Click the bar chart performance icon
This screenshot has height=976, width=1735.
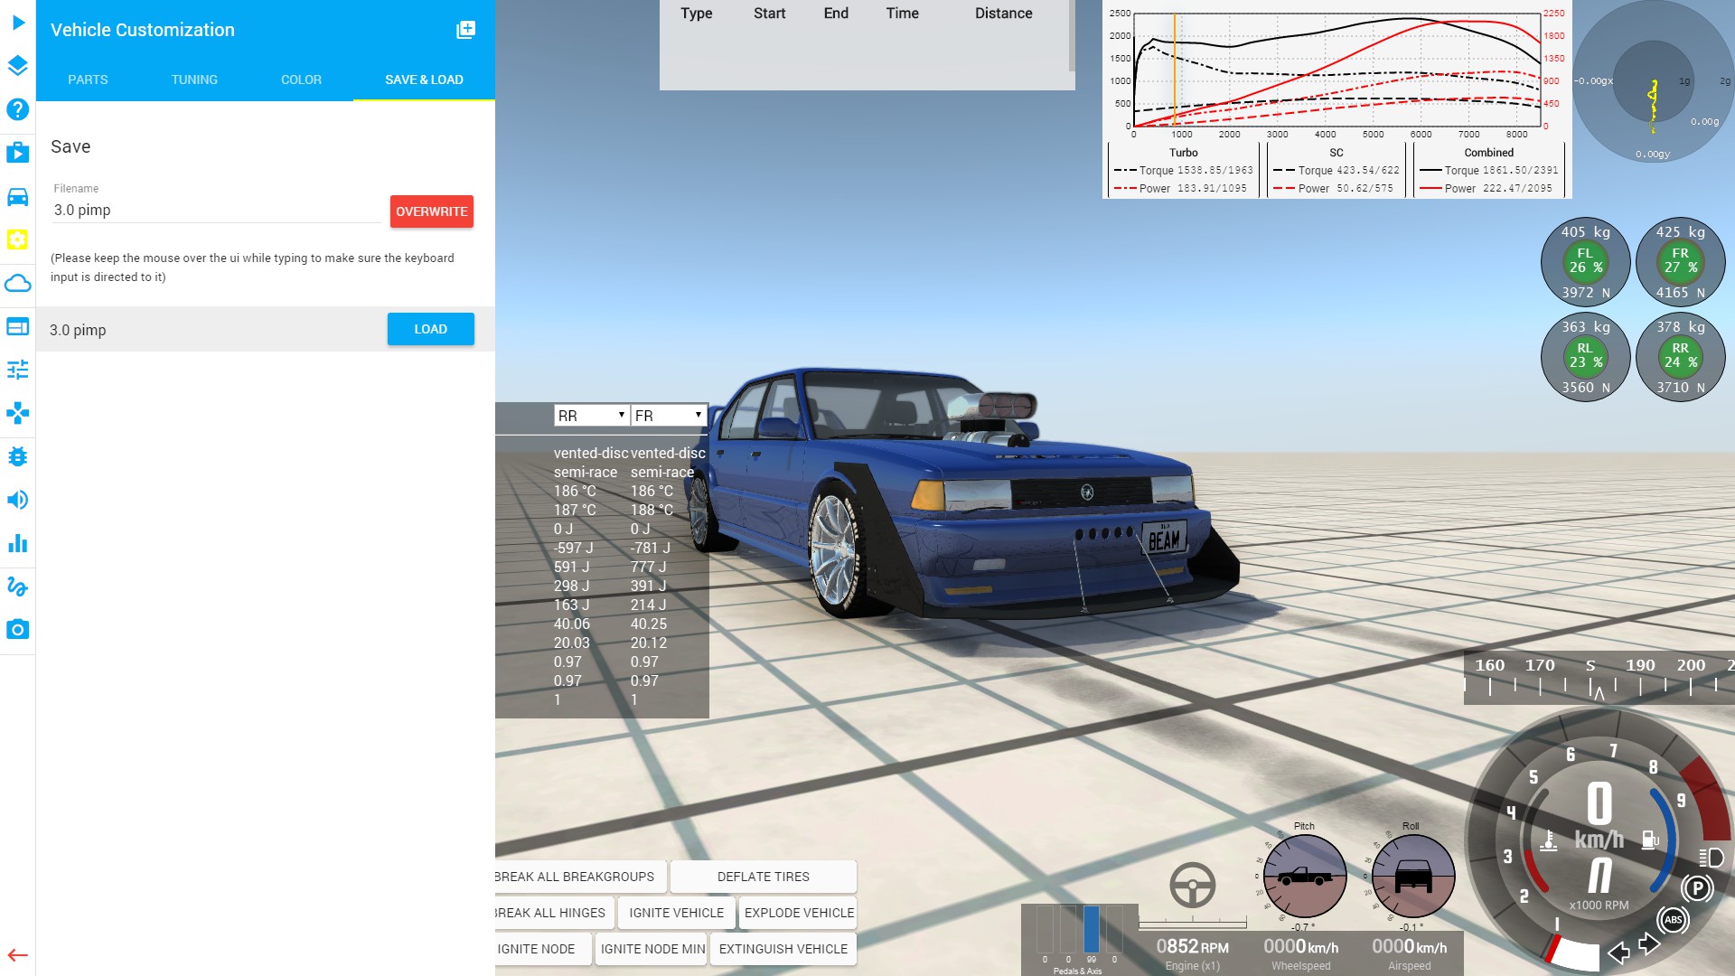pyautogui.click(x=18, y=543)
